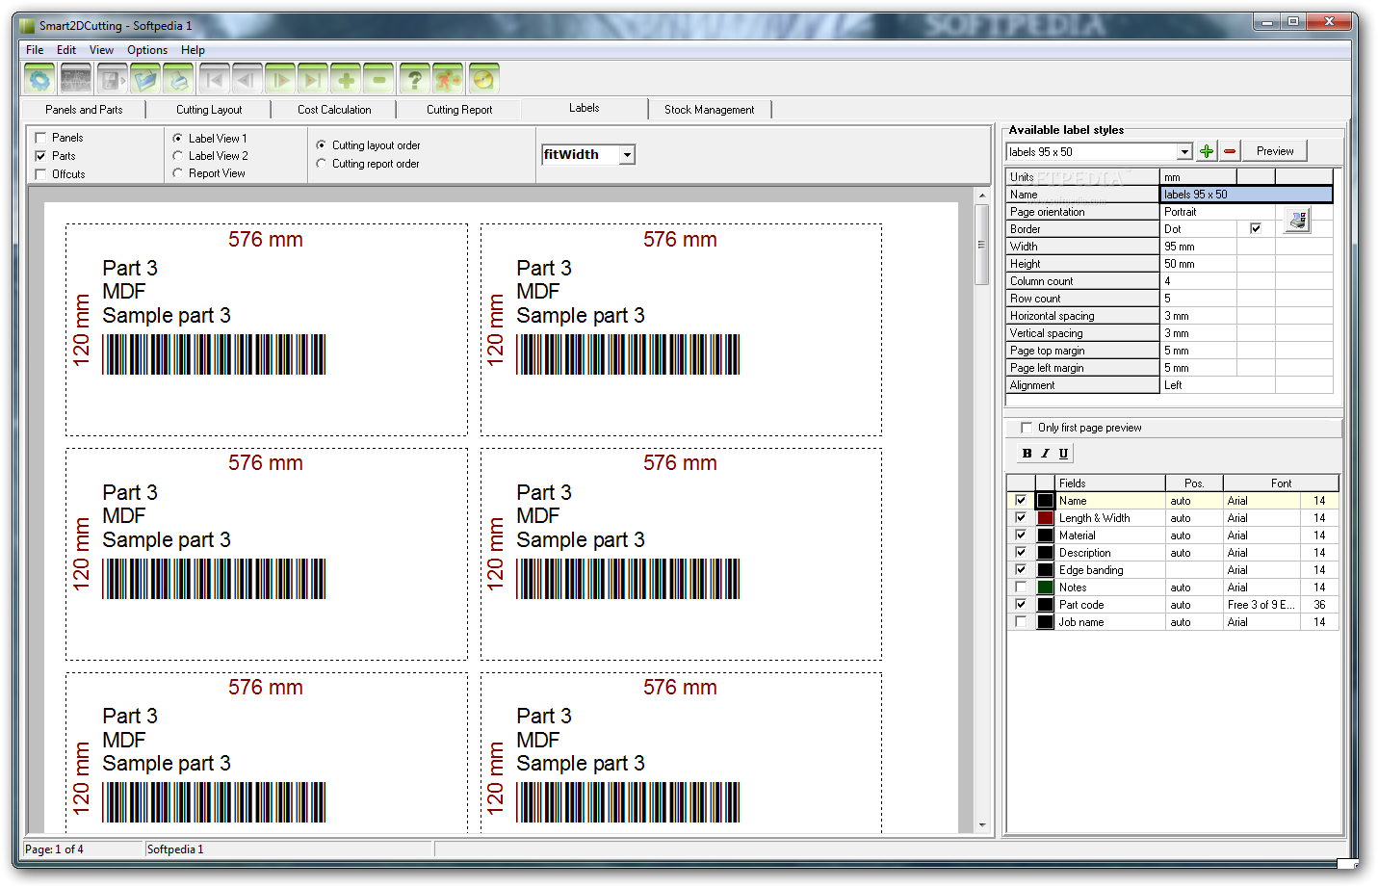Click the green minus toolbar icon

[378, 79]
